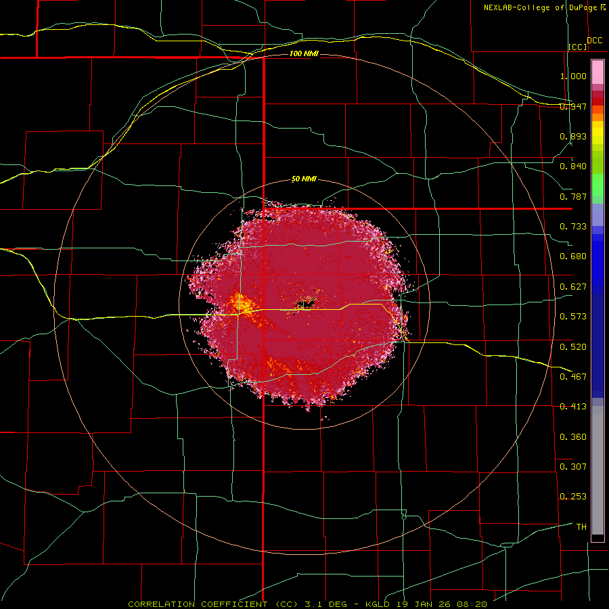Image resolution: width=609 pixels, height=609 pixels.
Task: Click the pink top segment of color bar
Action: 597,72
